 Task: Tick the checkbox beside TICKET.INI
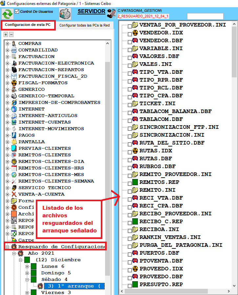130,104
